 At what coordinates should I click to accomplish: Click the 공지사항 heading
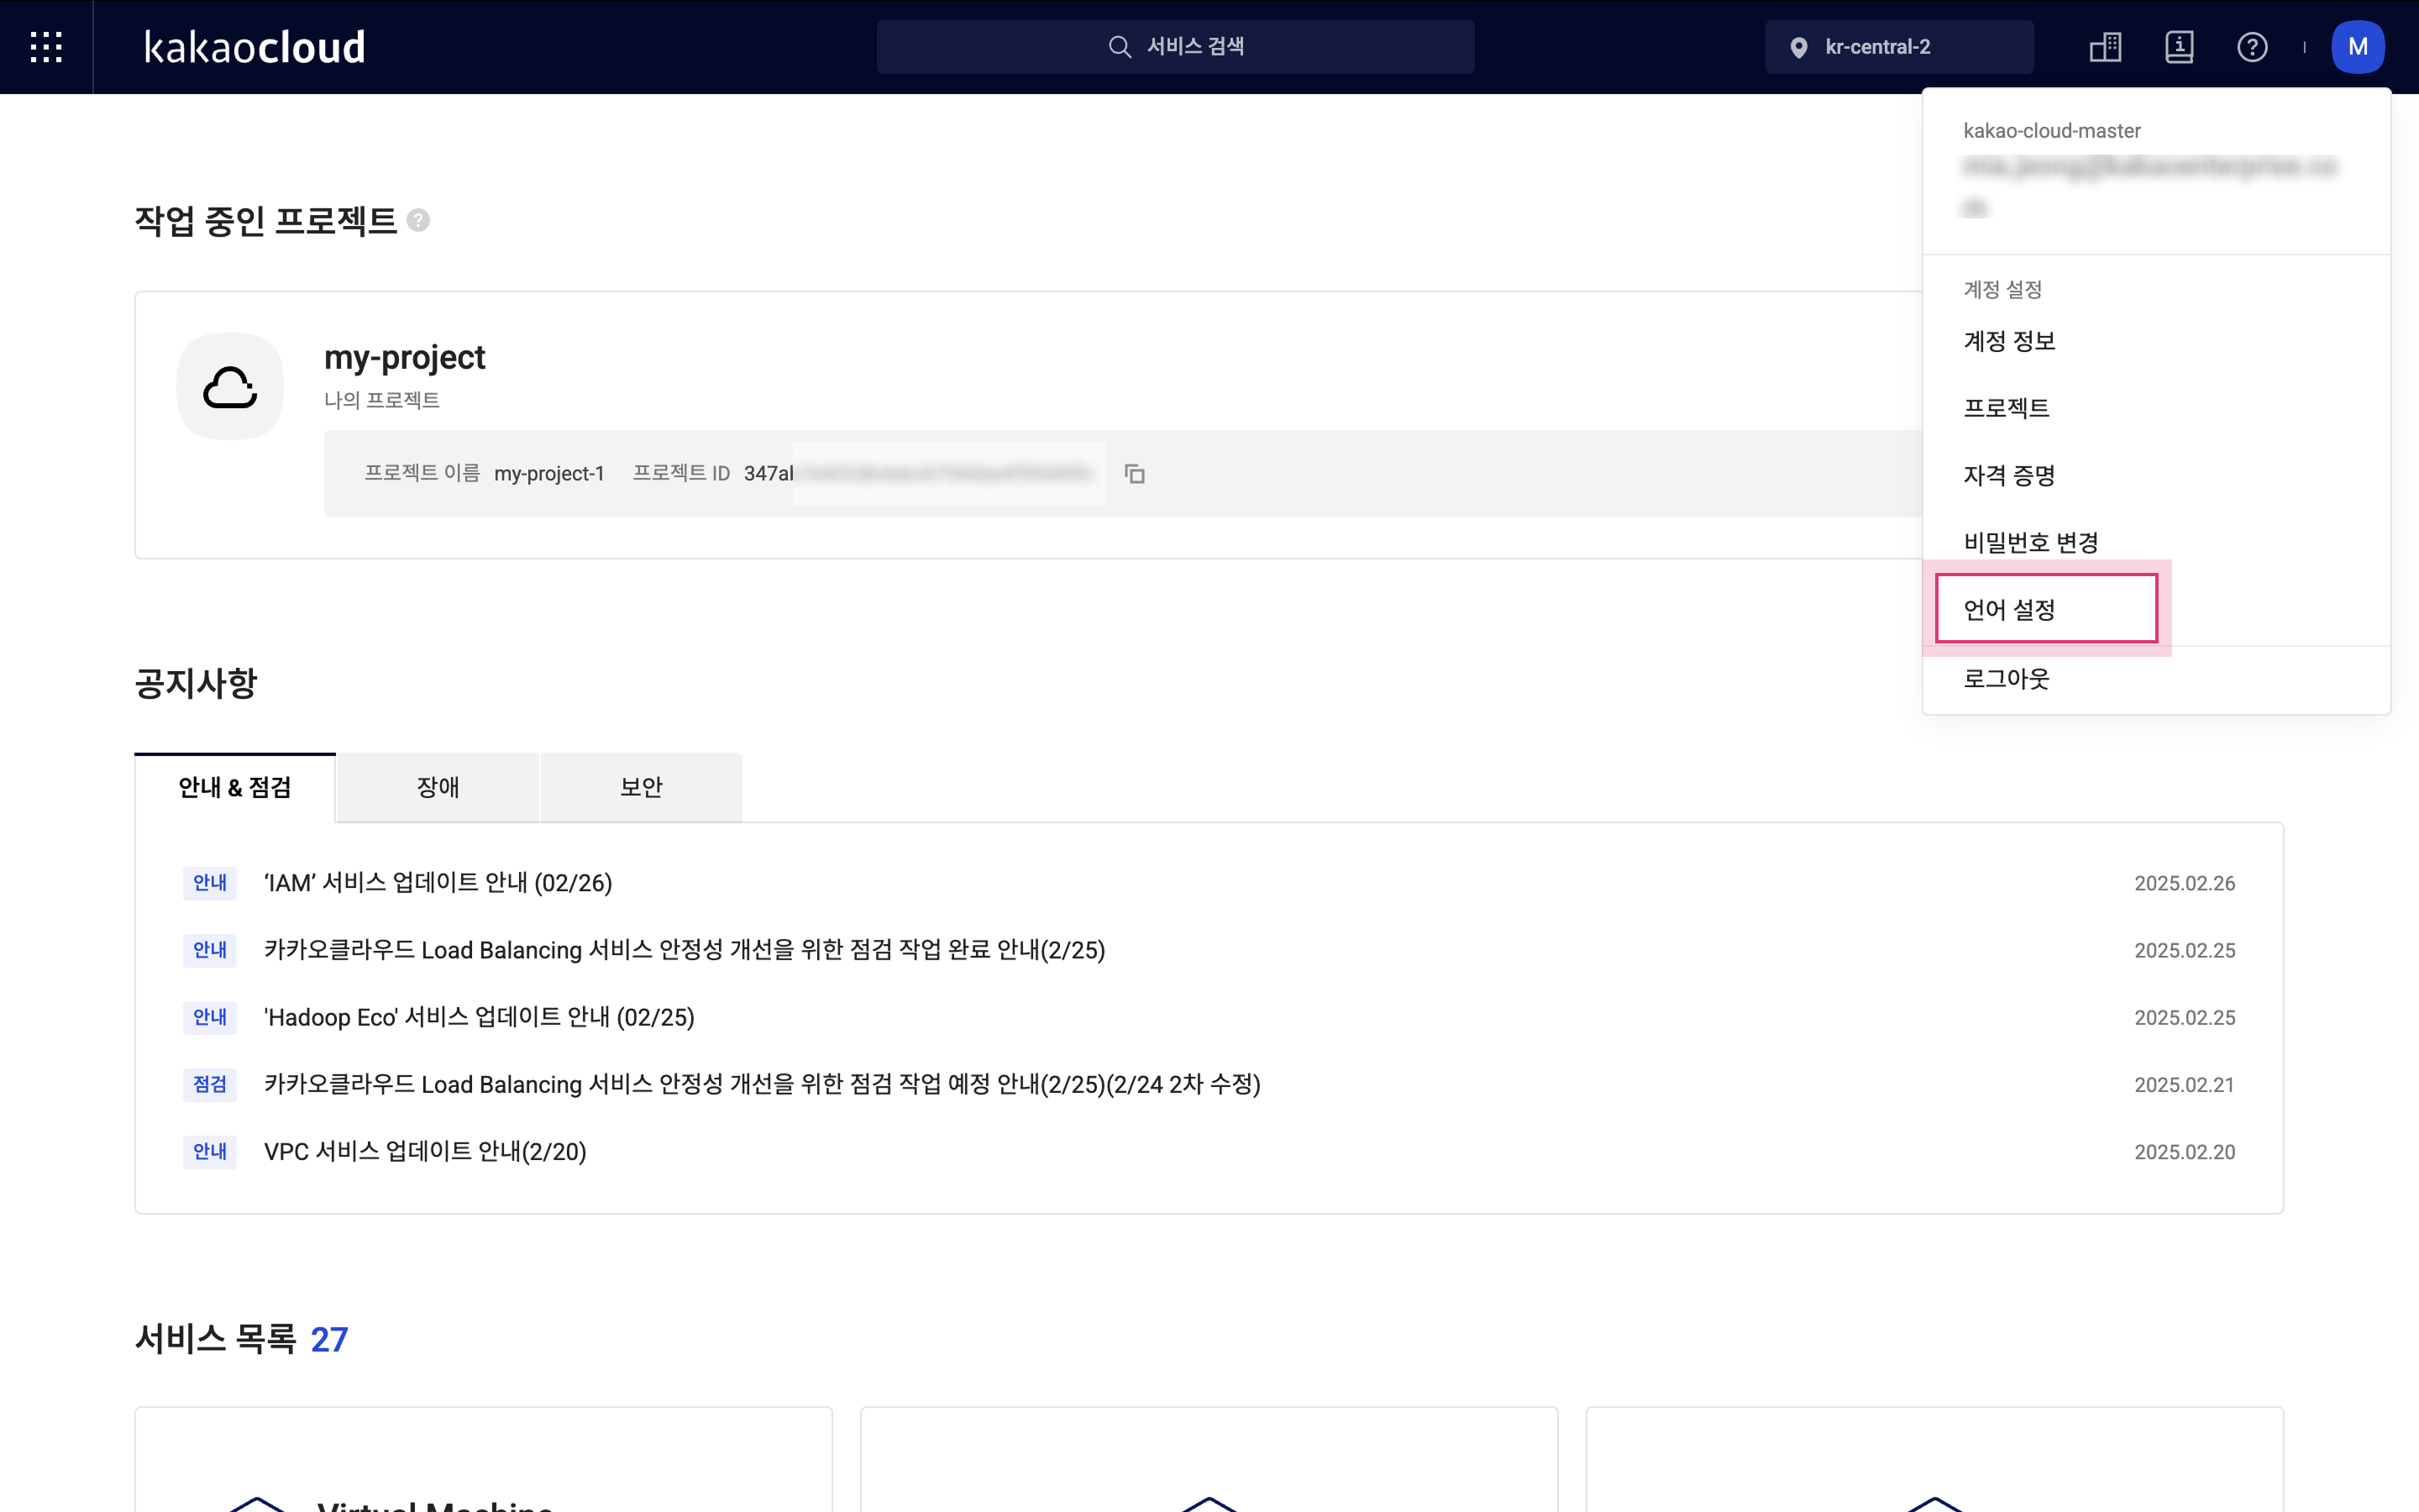tap(196, 683)
